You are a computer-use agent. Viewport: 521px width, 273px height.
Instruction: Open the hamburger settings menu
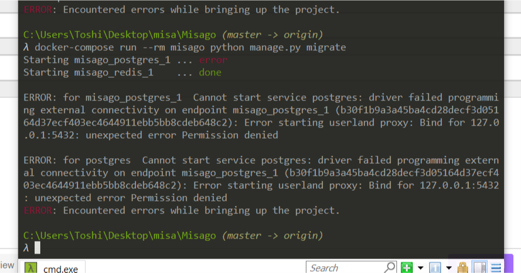pos(496,268)
